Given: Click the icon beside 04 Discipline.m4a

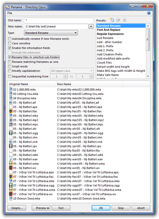Looking at the screenshot, I should tap(11, 98).
